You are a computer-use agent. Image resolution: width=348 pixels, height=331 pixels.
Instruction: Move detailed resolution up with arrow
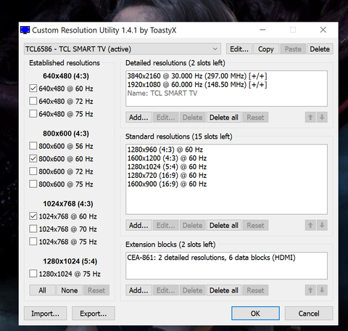click(x=310, y=118)
